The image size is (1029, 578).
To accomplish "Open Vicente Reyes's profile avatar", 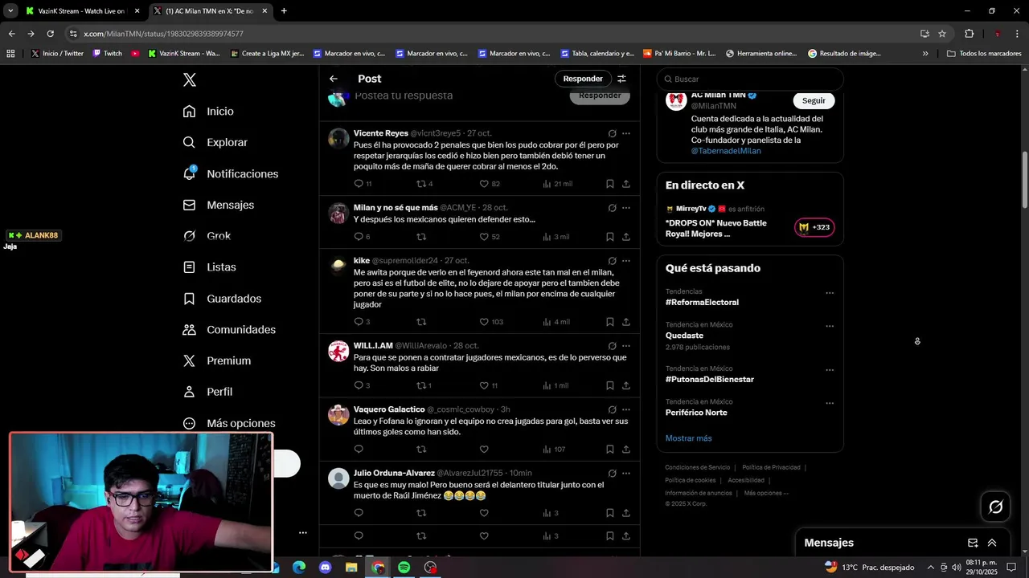I will coord(338,138).
